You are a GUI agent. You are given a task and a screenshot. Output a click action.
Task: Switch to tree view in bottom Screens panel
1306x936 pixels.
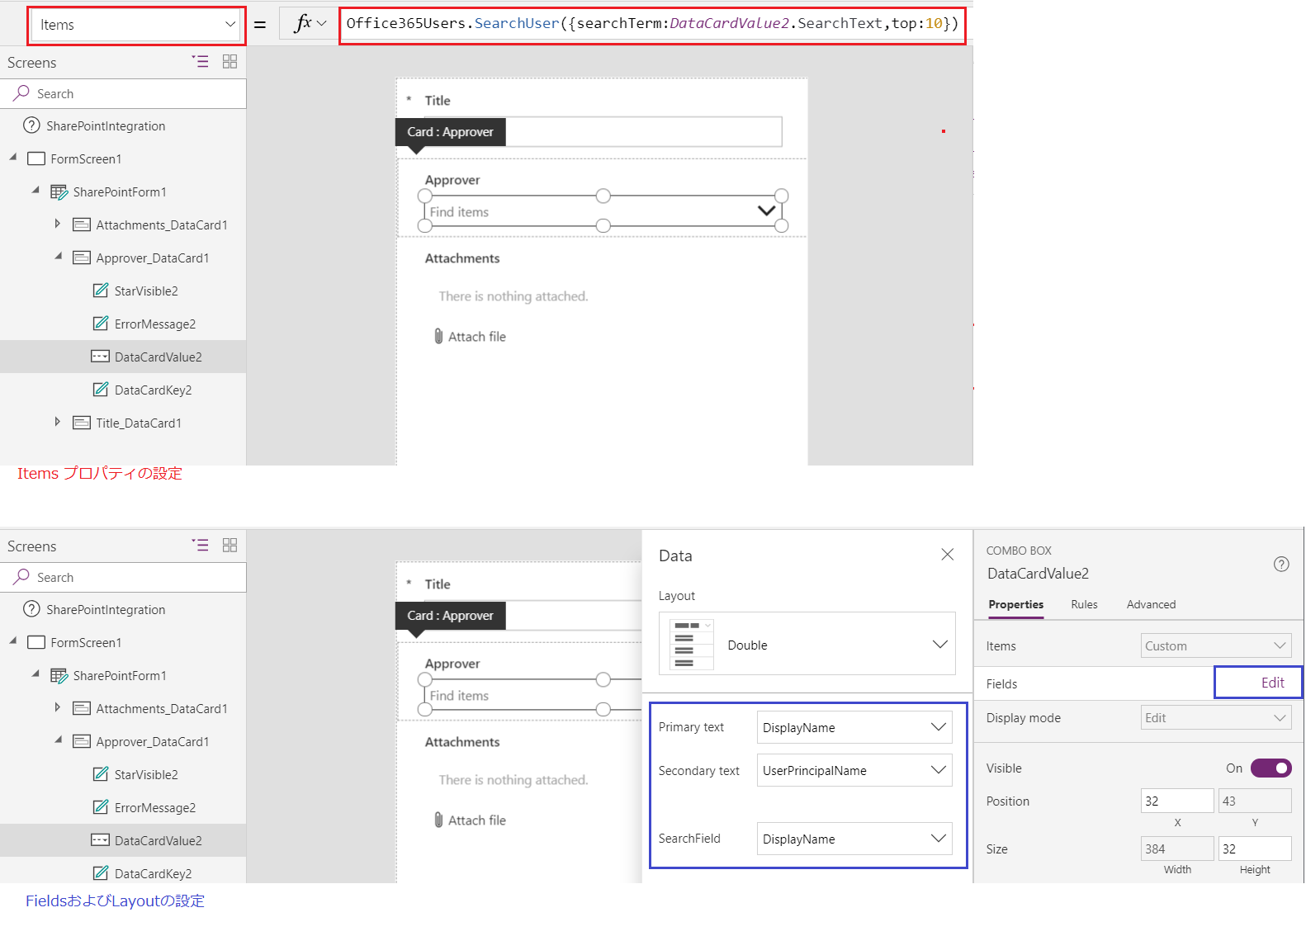pyautogui.click(x=200, y=546)
